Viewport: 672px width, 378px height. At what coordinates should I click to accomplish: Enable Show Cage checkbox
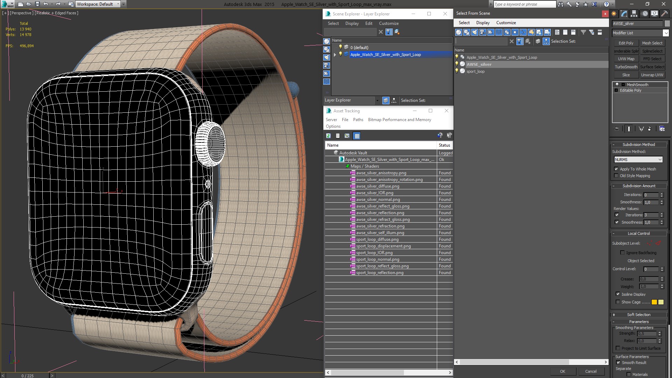(x=618, y=302)
